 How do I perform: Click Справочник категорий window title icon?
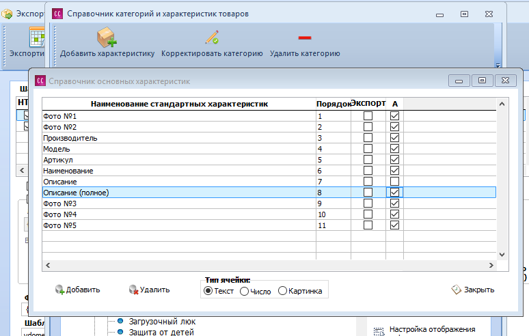click(57, 14)
